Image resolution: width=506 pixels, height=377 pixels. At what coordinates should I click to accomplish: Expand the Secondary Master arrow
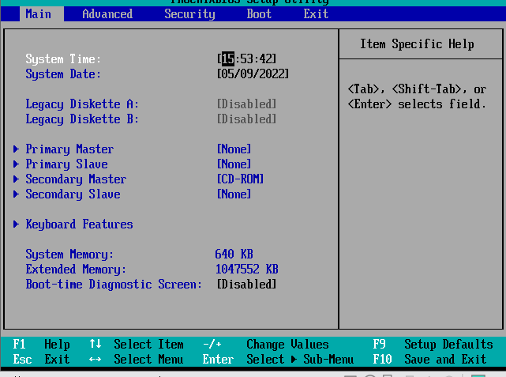[16, 179]
